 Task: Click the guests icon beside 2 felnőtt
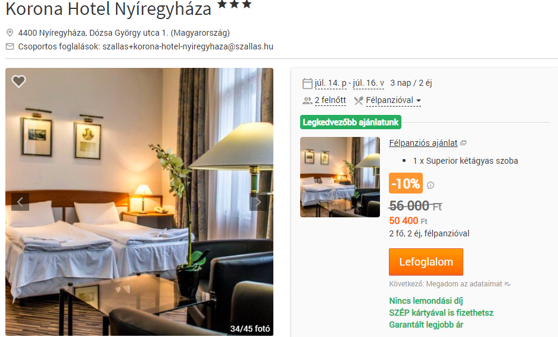tap(307, 101)
